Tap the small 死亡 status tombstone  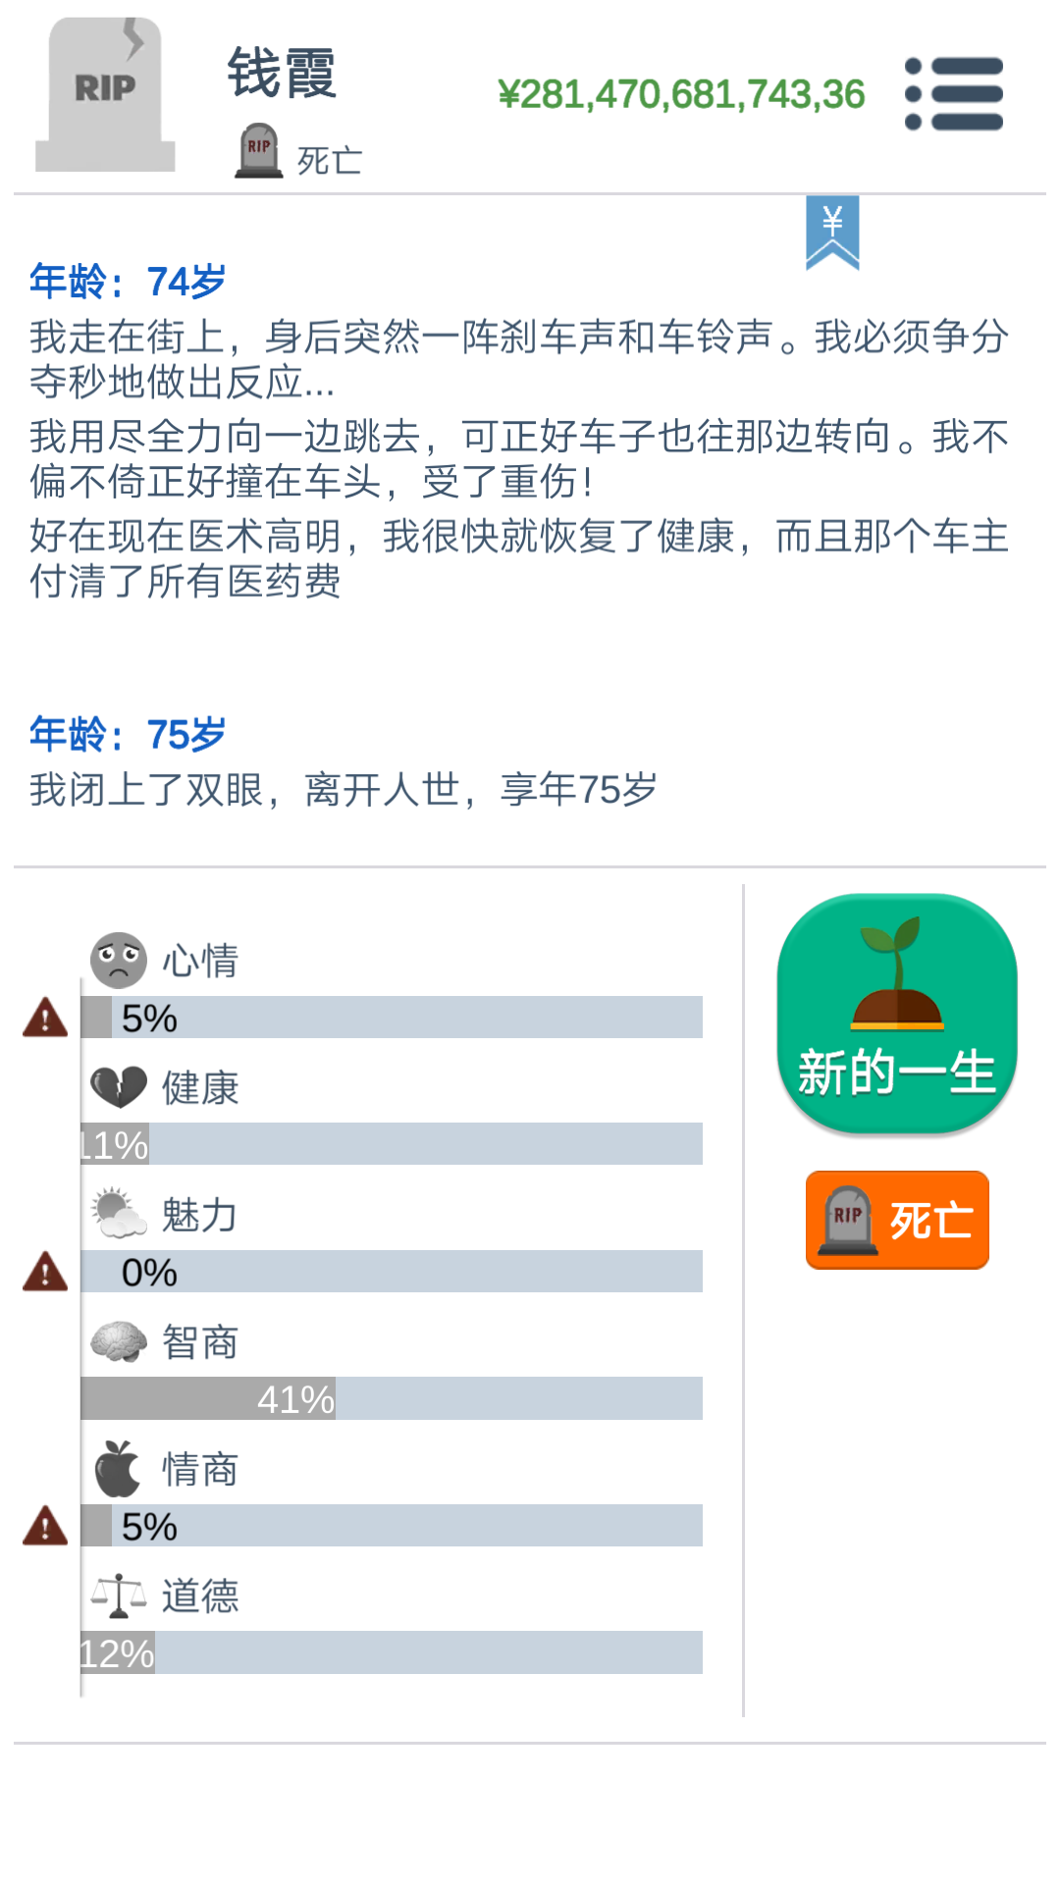(259, 150)
